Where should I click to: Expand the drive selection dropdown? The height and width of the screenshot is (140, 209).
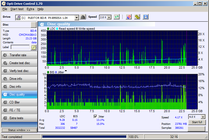(x=77, y=18)
